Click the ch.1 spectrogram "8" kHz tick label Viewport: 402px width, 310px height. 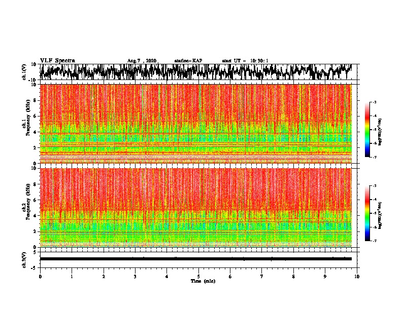35,100
